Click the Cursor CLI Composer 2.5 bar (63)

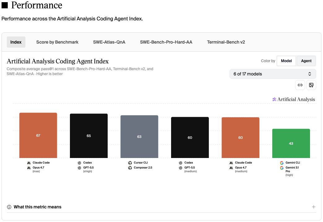139,137
